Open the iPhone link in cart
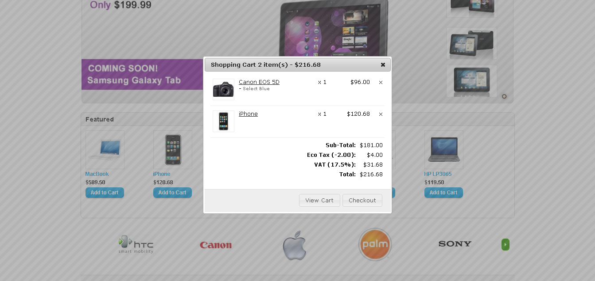Screen dimensions: 595x281 pyautogui.click(x=248, y=114)
